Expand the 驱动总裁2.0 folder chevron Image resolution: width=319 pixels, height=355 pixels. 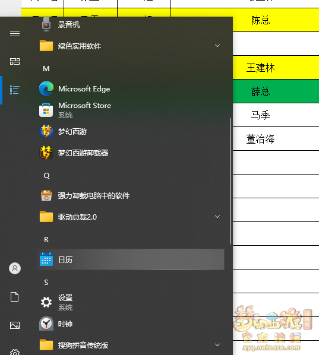click(x=217, y=217)
